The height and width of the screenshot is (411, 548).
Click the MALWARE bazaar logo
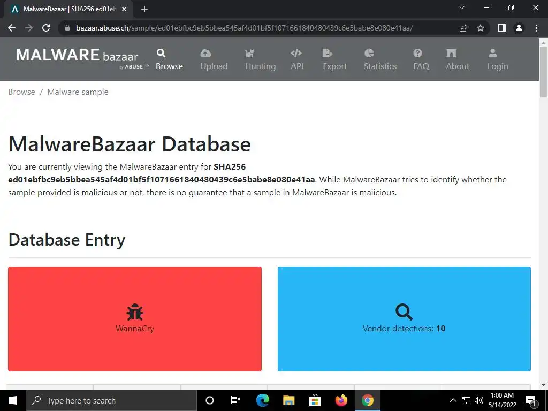click(x=82, y=59)
